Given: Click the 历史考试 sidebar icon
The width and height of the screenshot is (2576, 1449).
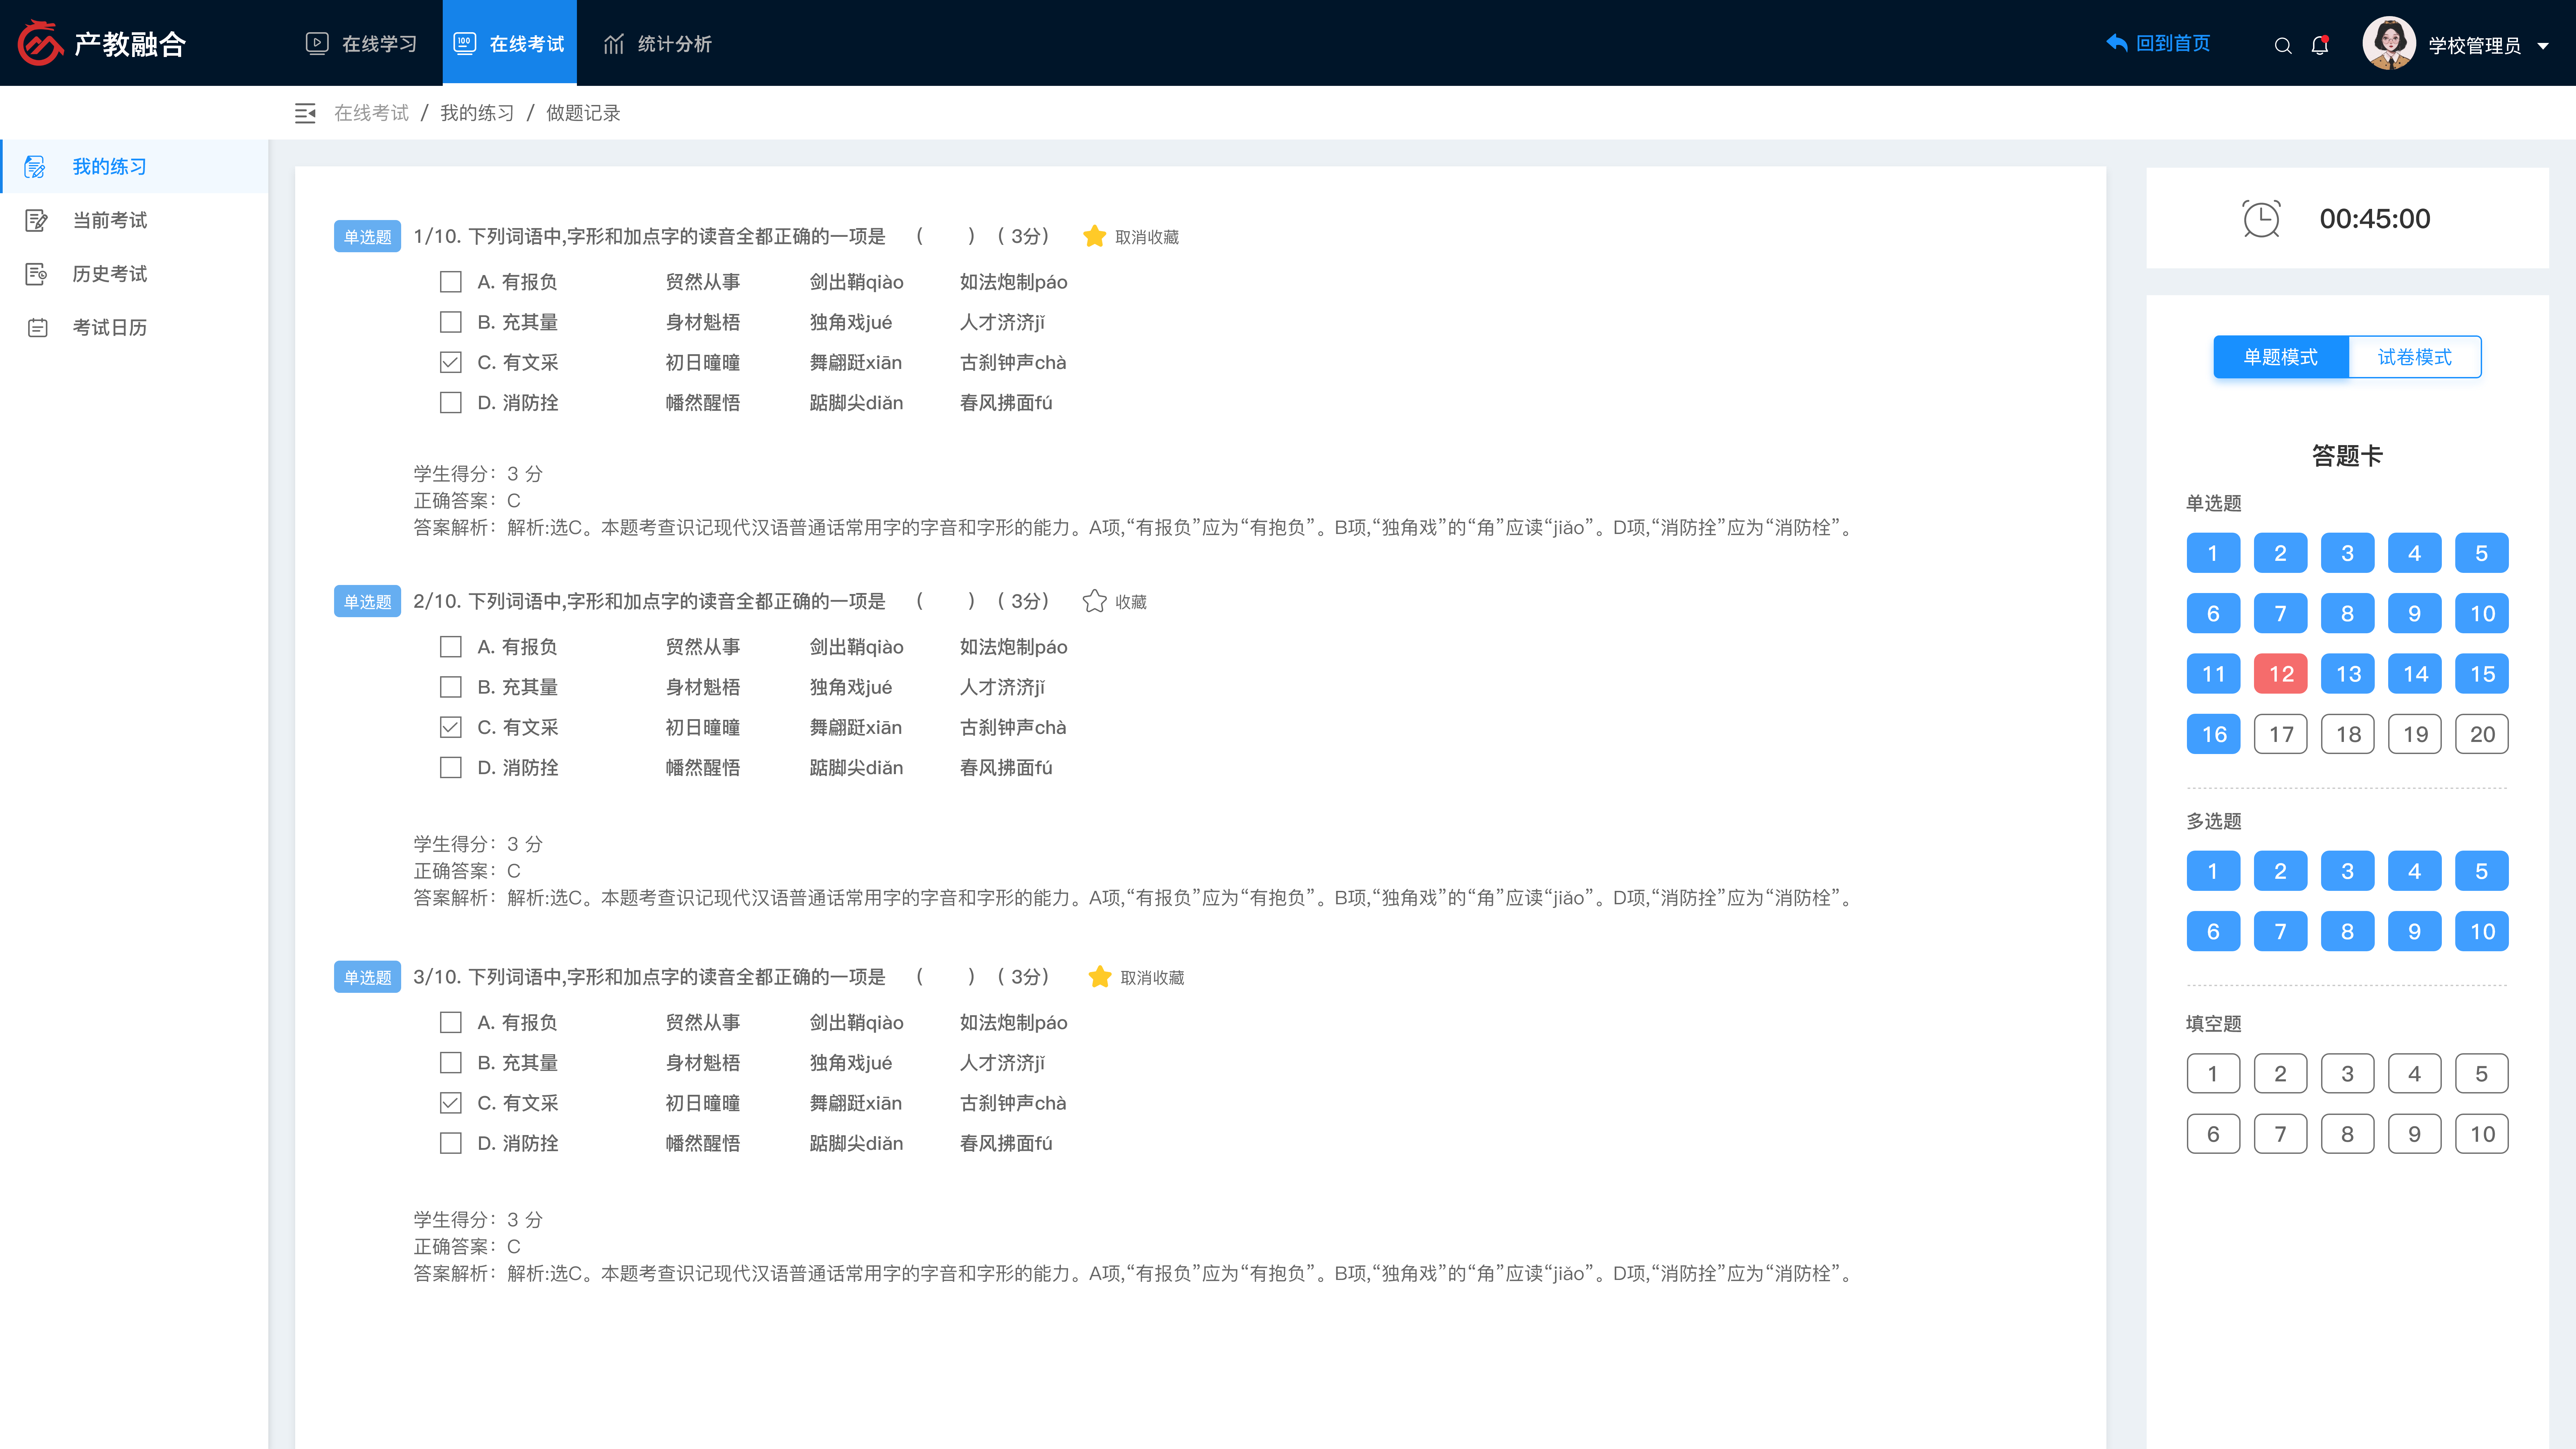Looking at the screenshot, I should [36, 274].
